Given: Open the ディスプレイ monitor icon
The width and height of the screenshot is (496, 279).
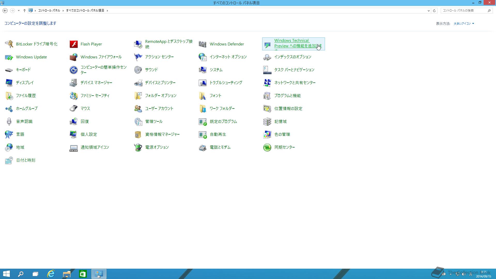Looking at the screenshot, I should click(9, 83).
